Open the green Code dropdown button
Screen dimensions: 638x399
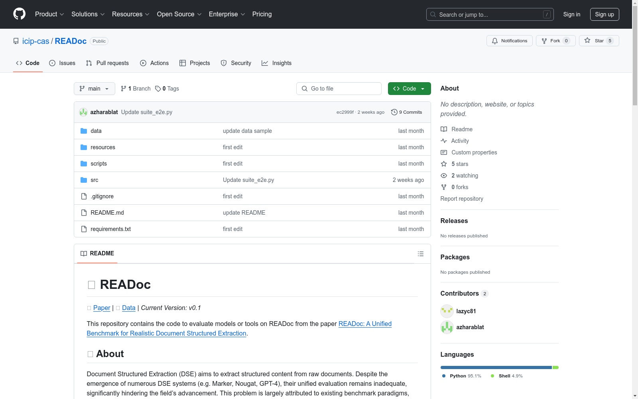coord(410,89)
